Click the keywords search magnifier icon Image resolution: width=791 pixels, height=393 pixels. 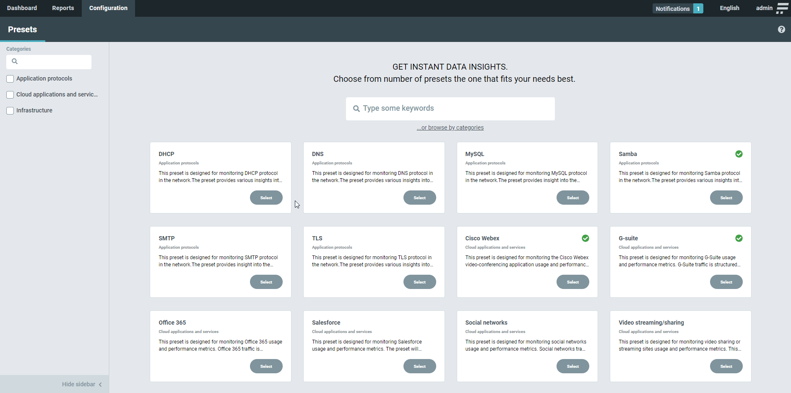356,109
